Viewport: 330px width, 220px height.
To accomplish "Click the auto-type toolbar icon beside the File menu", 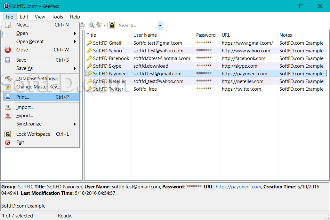I will point(82,26).
